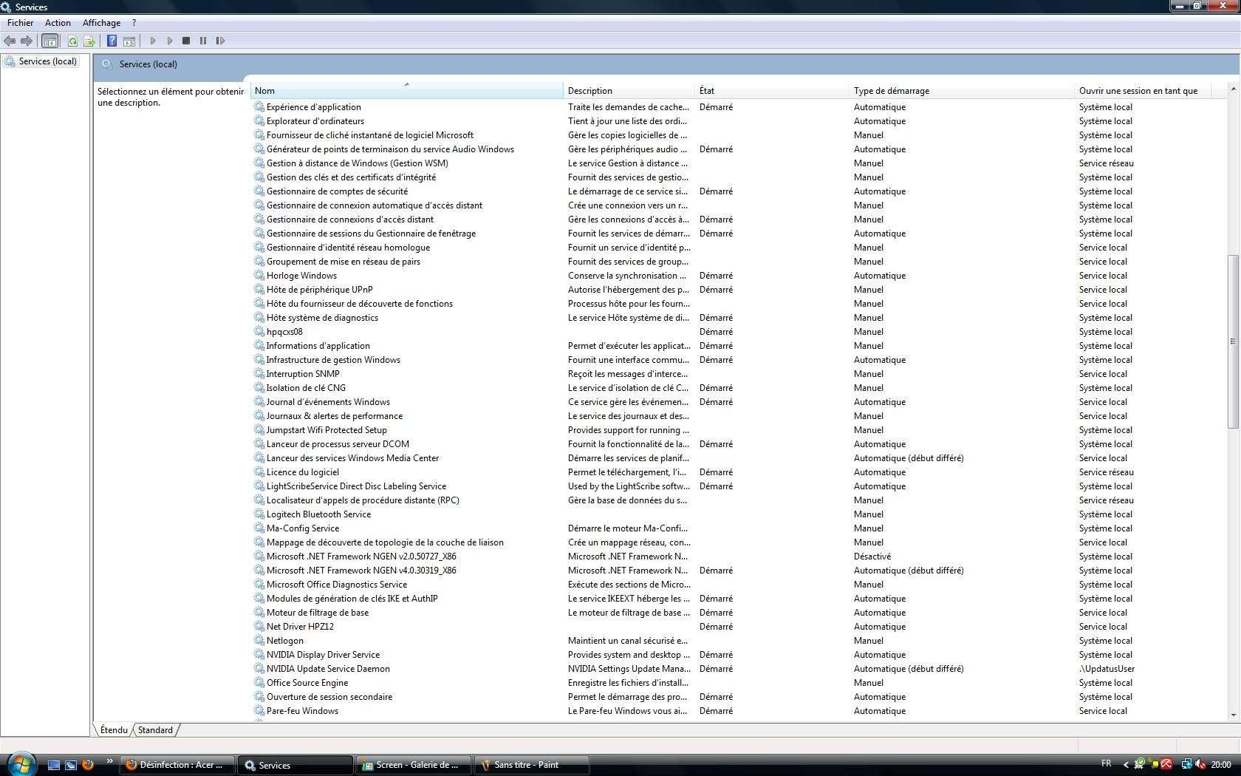The width and height of the screenshot is (1241, 776).
Task: Click the gear icon beside Netlogon
Action: coord(259,641)
